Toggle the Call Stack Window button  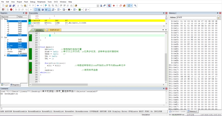[x=49, y=10]
